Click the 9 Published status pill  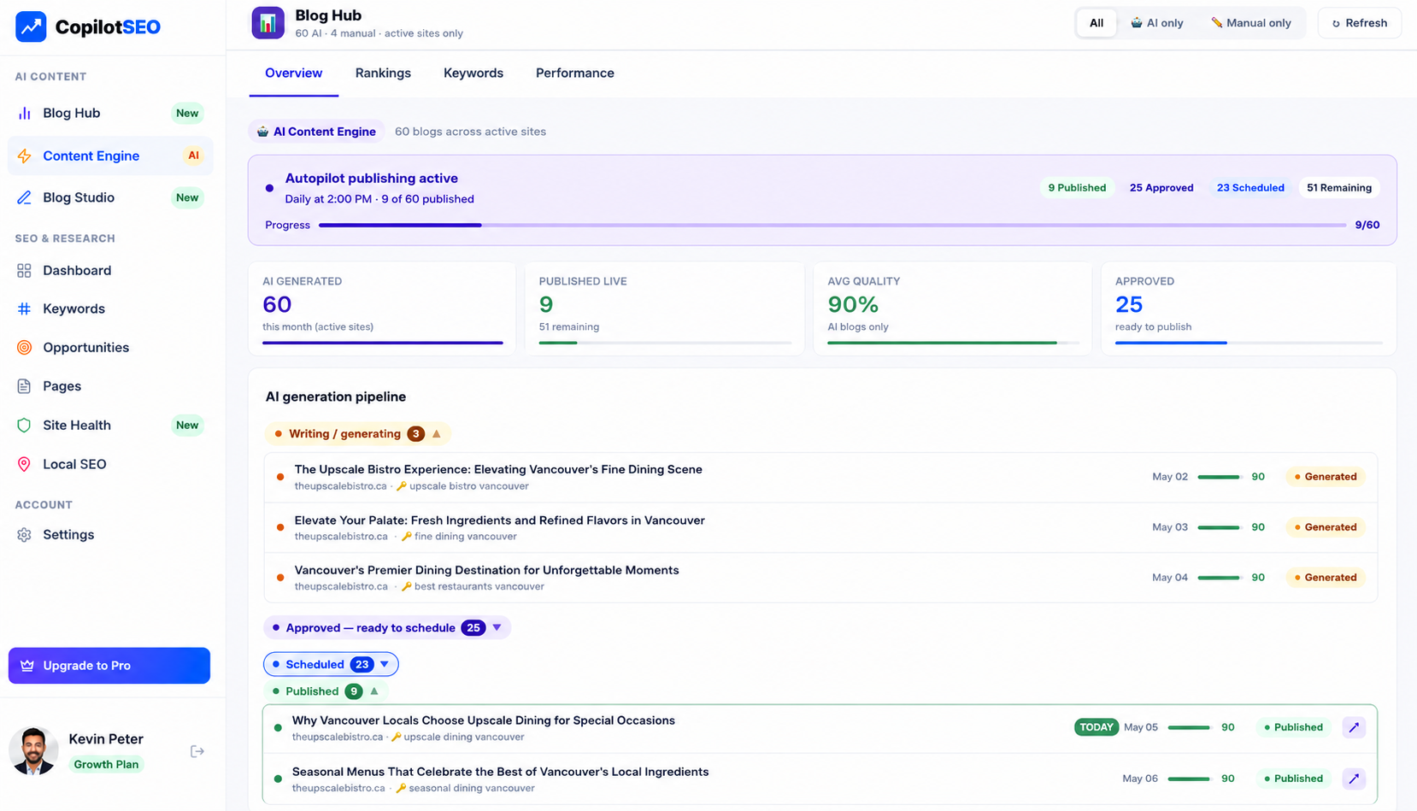[x=1077, y=188]
